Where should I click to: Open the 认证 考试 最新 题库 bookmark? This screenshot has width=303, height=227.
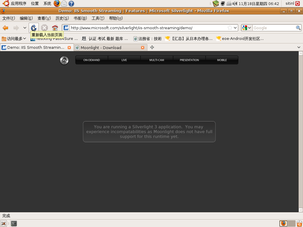click(x=105, y=39)
